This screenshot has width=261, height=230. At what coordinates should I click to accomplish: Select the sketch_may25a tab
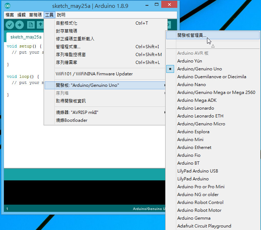click(x=26, y=37)
